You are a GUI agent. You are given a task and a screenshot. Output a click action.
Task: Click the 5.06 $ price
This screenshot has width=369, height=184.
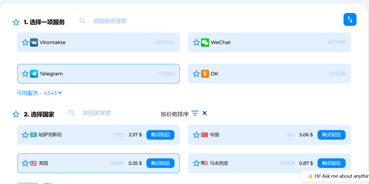click(x=306, y=135)
